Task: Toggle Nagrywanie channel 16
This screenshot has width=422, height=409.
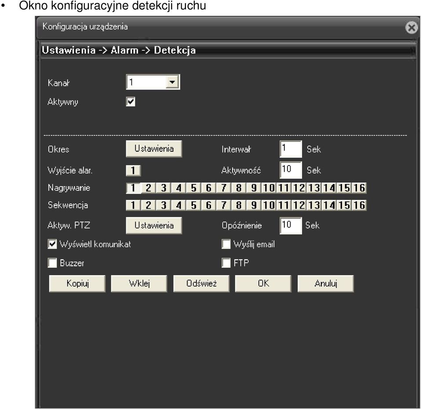Action: tap(359, 188)
